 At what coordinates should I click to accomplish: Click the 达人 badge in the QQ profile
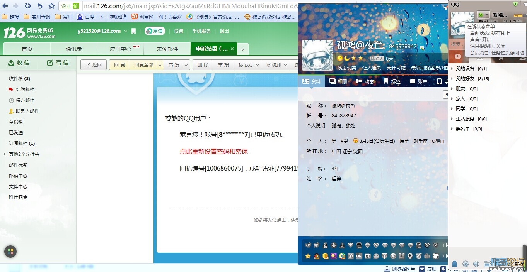tap(377, 58)
